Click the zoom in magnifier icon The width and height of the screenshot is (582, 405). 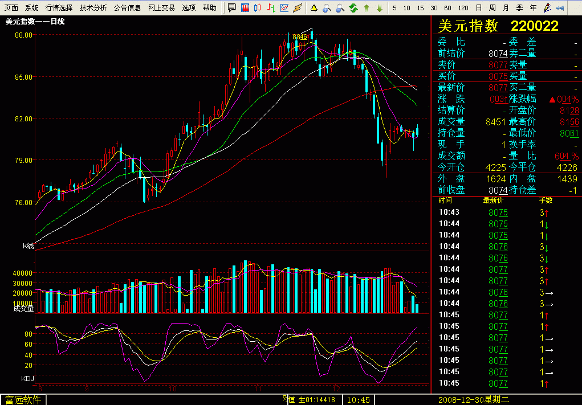pyautogui.click(x=327, y=8)
